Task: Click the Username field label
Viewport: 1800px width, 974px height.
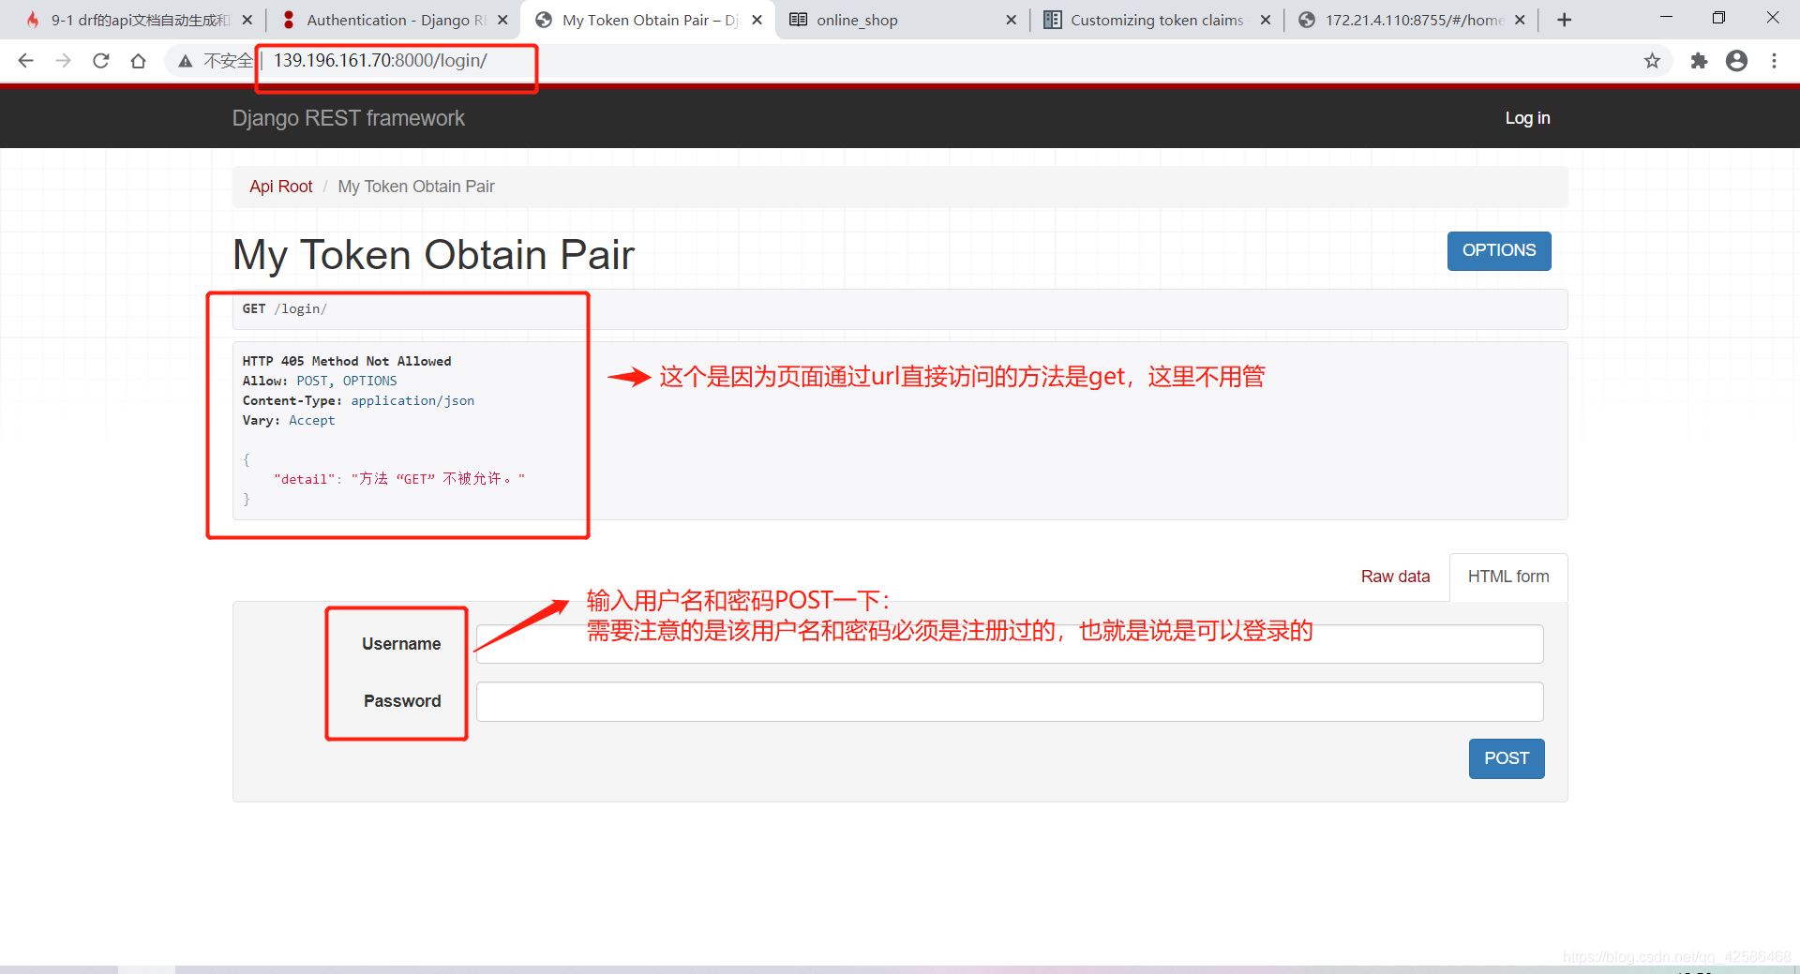Action: click(x=401, y=644)
